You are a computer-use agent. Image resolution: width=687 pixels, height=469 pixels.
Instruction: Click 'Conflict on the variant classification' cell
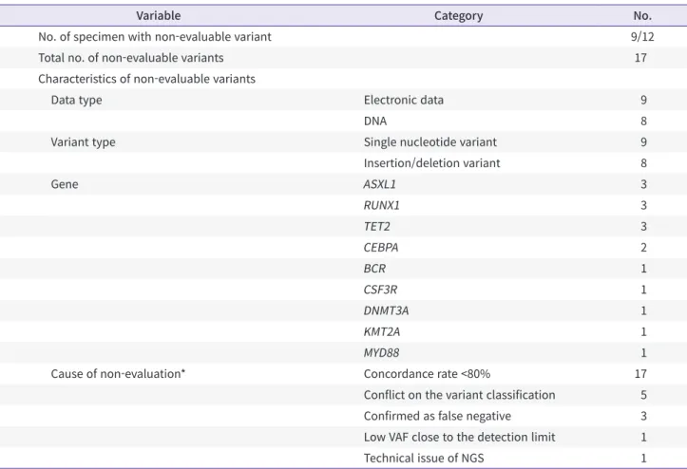tap(459, 395)
